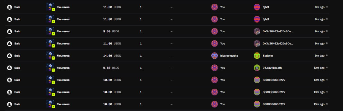Click the 94.payflick.eth buyer avatar

(x=257, y=68)
